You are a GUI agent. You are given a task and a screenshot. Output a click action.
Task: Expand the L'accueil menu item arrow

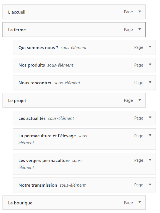140,12
